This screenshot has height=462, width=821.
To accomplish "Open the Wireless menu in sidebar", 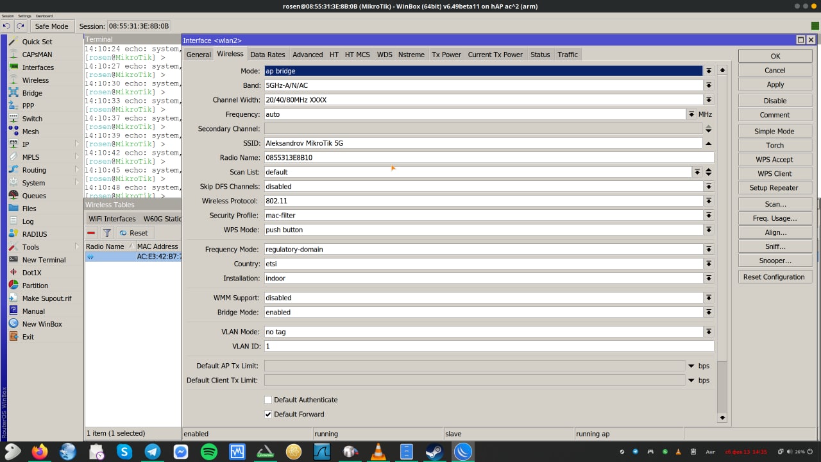I will click(35, 80).
